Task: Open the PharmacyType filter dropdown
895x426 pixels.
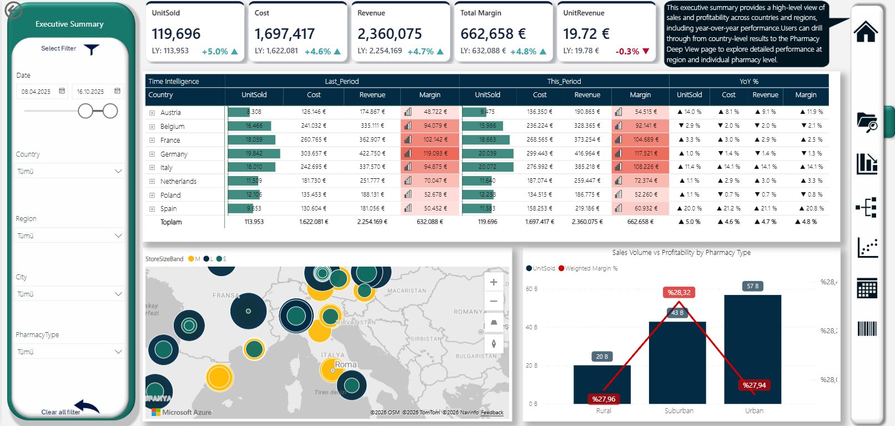Action: point(69,352)
